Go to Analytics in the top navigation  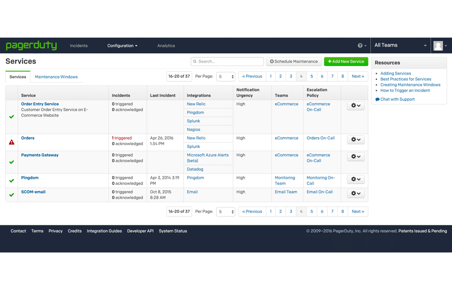(166, 45)
